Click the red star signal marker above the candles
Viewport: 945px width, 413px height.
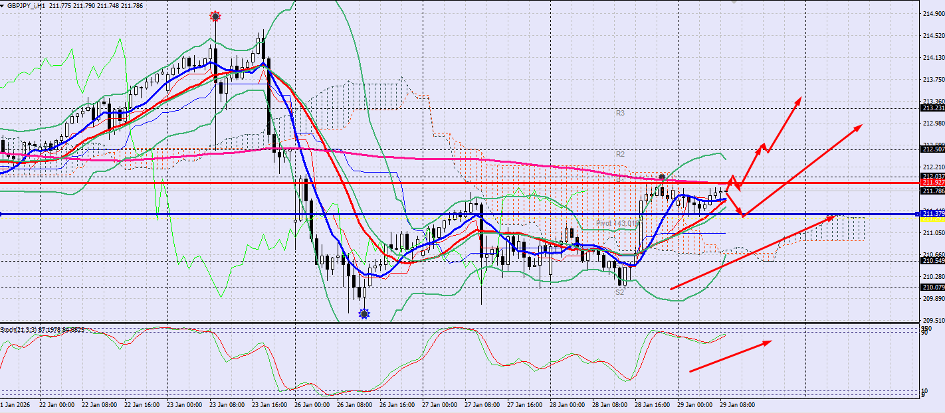215,15
